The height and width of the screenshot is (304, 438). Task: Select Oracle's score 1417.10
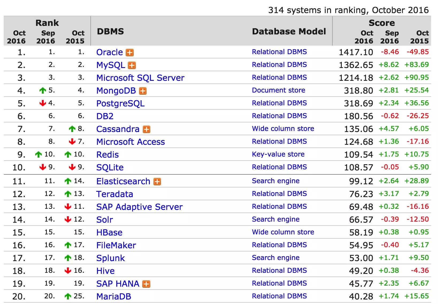pos(356,52)
